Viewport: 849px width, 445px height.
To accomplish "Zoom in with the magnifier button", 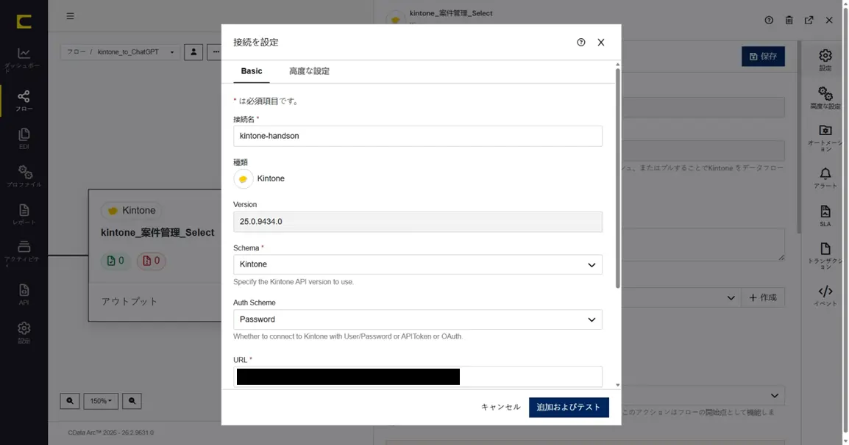I will 70,401.
